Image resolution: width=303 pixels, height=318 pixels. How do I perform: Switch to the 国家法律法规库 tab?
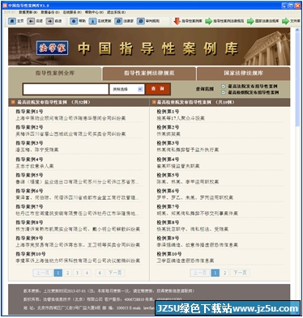tap(243, 73)
